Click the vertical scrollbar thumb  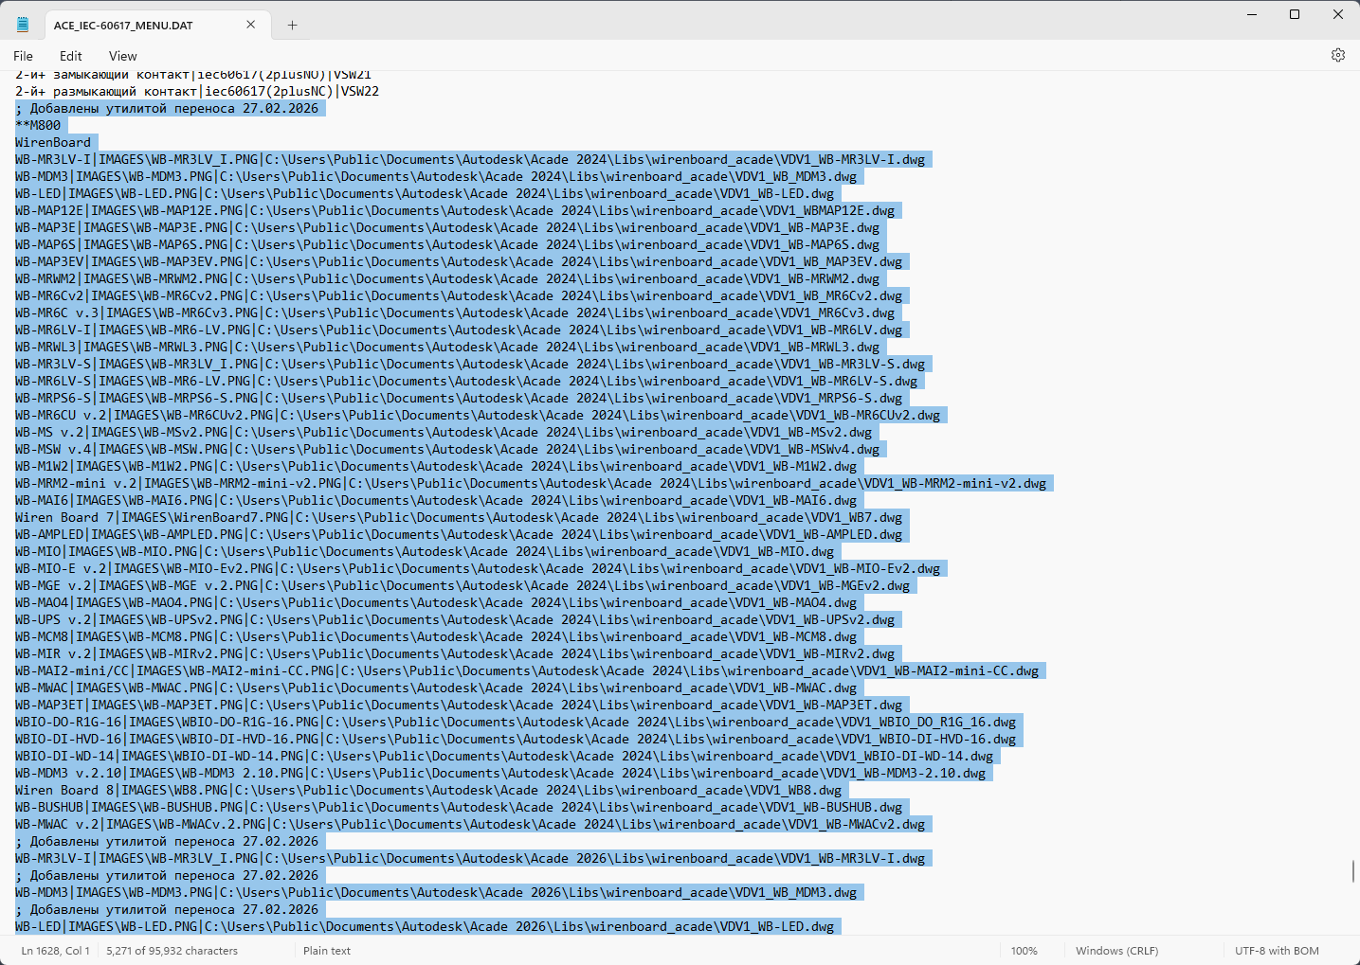(x=1352, y=870)
